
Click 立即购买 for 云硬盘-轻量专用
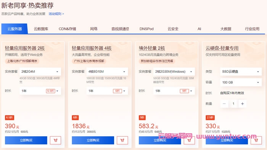click(x=227, y=140)
